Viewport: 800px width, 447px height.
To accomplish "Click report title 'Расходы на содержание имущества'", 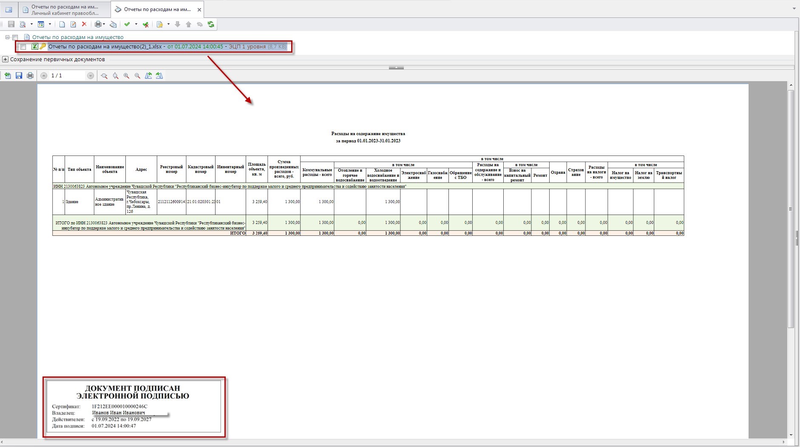I will click(368, 134).
